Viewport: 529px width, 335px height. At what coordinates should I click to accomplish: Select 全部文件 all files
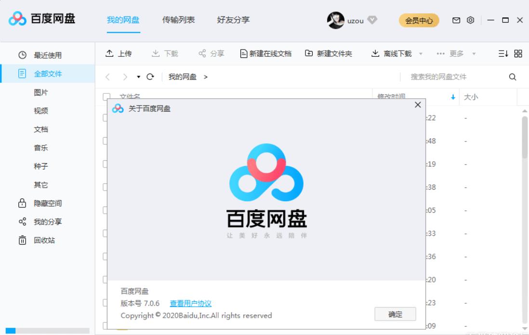pyautogui.click(x=48, y=74)
